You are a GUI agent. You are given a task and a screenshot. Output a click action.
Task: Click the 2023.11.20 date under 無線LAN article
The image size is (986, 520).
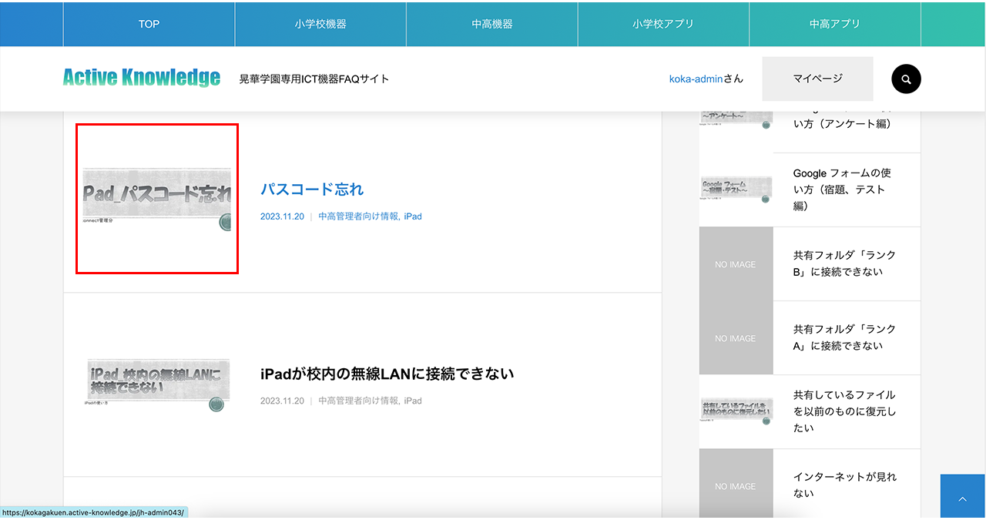[x=282, y=401]
